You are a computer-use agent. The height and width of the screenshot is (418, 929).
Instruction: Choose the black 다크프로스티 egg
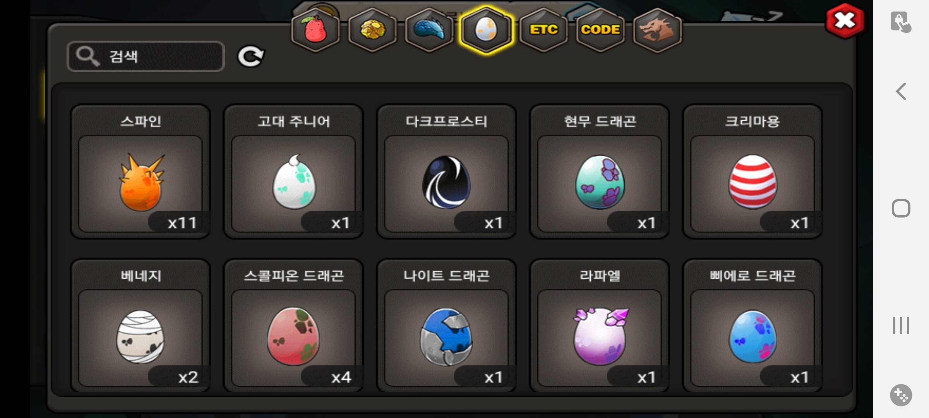446,171
